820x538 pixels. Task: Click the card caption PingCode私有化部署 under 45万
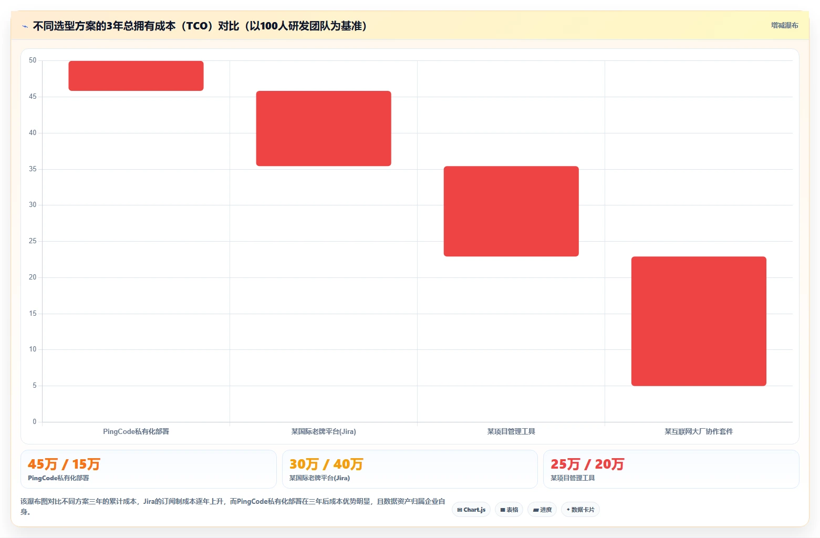(58, 478)
